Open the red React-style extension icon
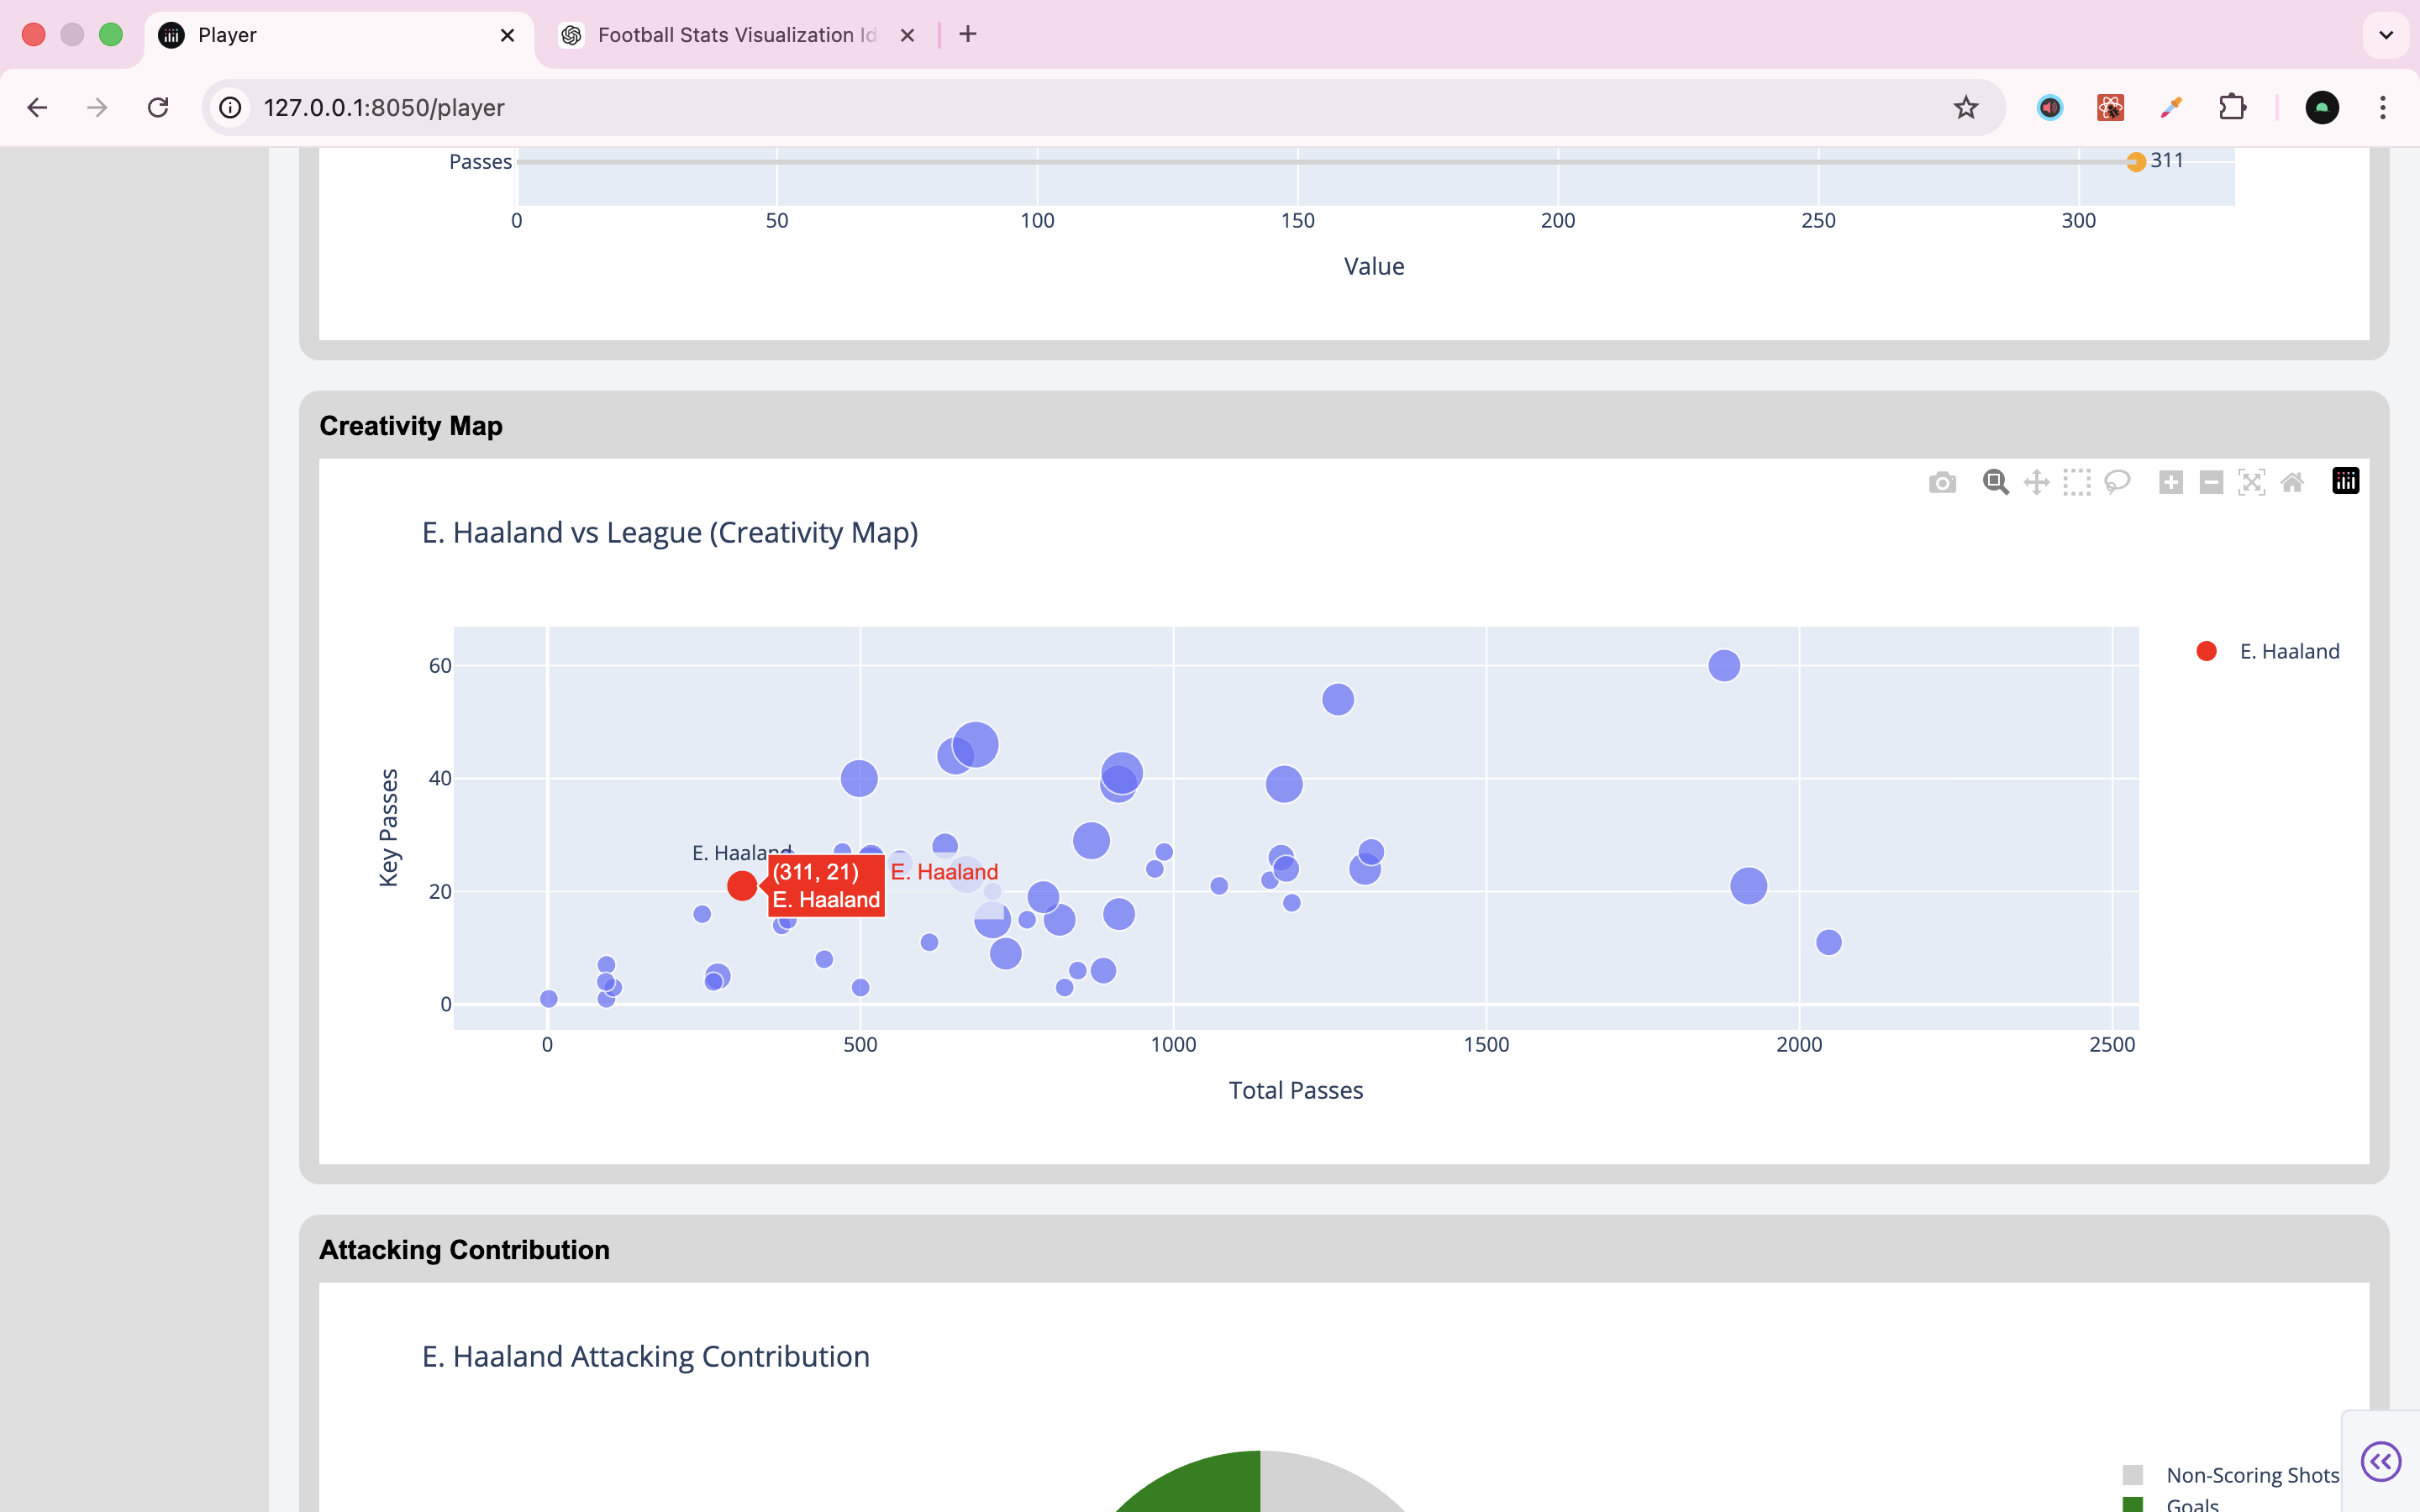The height and width of the screenshot is (1512, 2420). click(2110, 107)
